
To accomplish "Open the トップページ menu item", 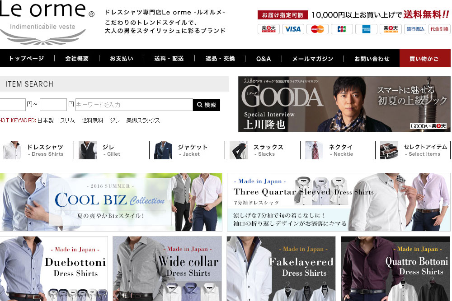I will (x=27, y=58).
